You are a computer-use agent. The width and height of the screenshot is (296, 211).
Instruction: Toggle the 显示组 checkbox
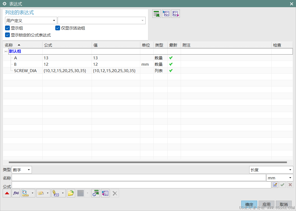(x=7, y=28)
